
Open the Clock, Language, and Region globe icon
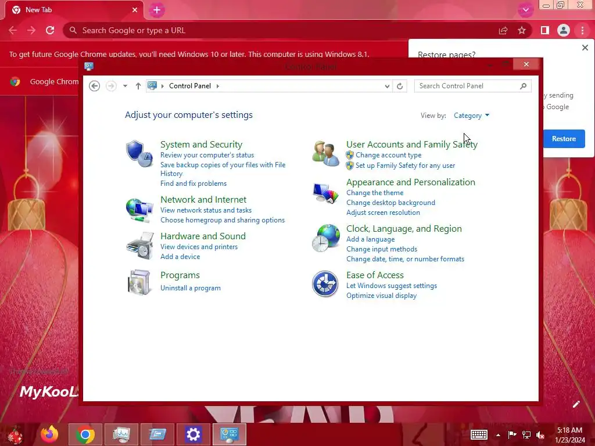(x=325, y=238)
